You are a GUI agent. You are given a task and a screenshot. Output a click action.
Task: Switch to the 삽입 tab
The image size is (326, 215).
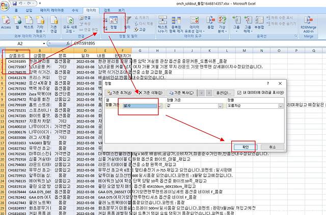pos(29,10)
